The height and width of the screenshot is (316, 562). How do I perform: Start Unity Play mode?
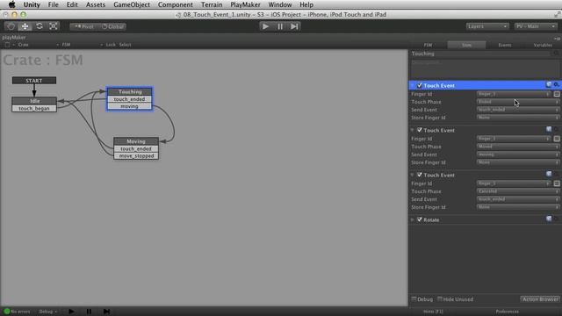point(265,26)
